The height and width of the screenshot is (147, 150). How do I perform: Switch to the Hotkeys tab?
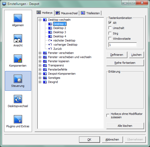point(45,13)
